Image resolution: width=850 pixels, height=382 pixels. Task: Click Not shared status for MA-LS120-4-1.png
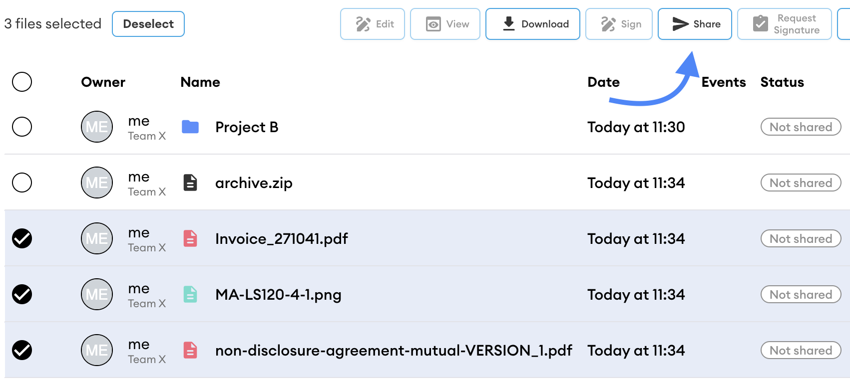pos(801,294)
